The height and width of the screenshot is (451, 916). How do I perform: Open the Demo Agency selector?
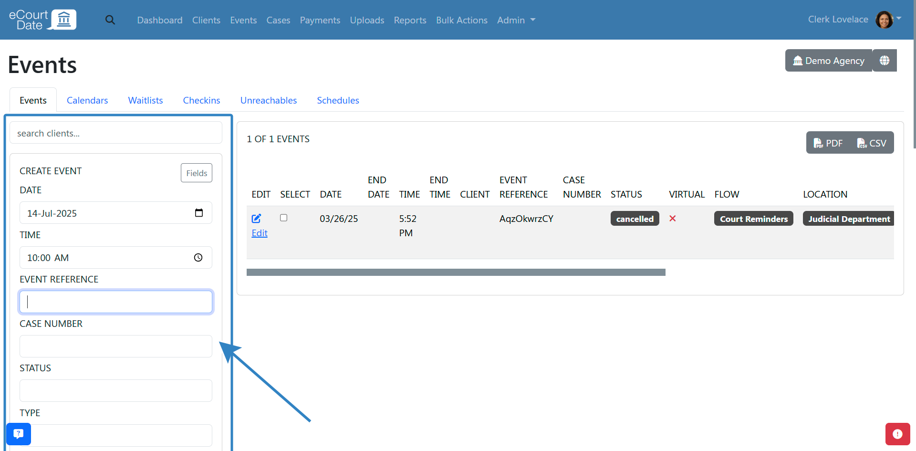(829, 61)
